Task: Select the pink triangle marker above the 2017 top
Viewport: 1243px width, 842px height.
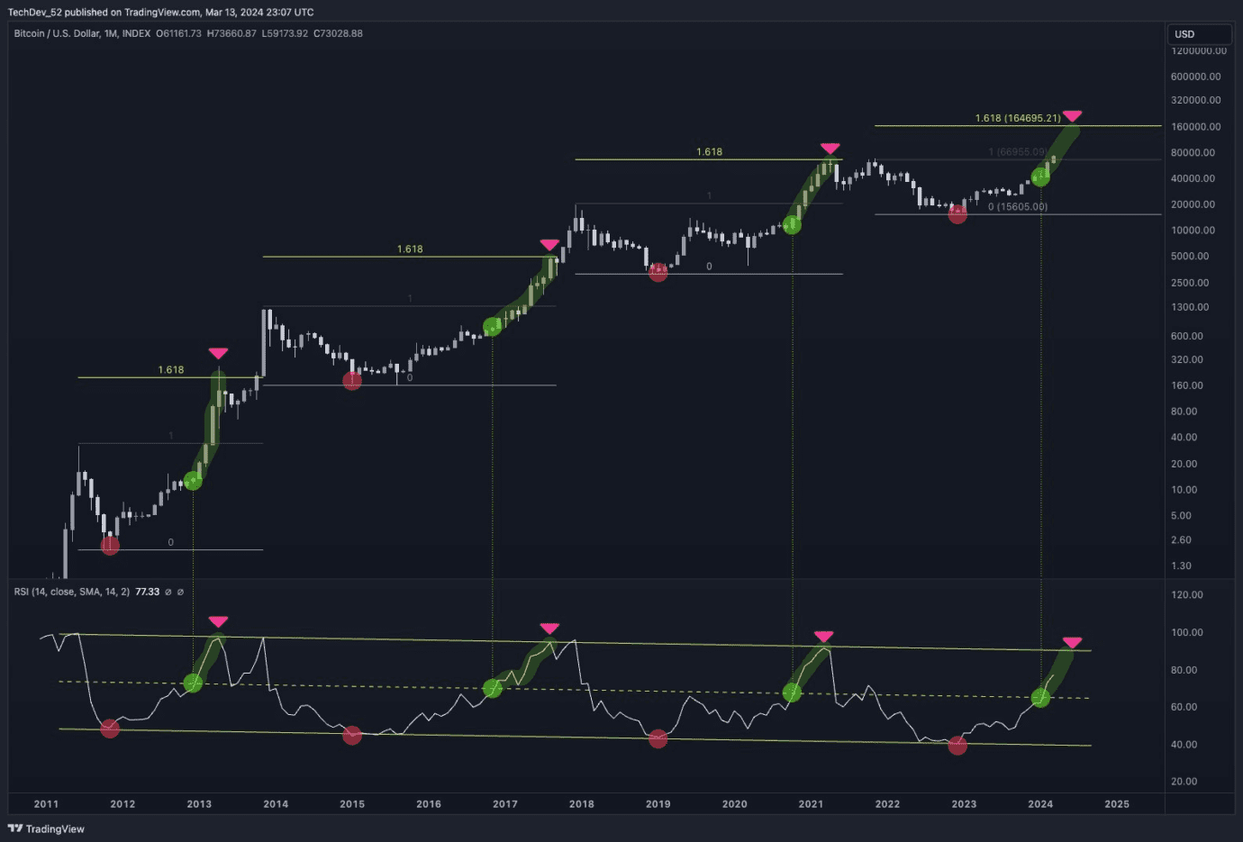Action: click(x=549, y=243)
